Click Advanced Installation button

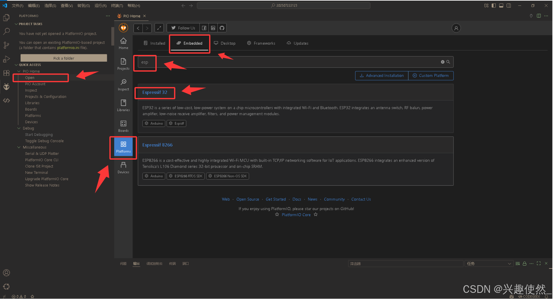pyautogui.click(x=382, y=75)
